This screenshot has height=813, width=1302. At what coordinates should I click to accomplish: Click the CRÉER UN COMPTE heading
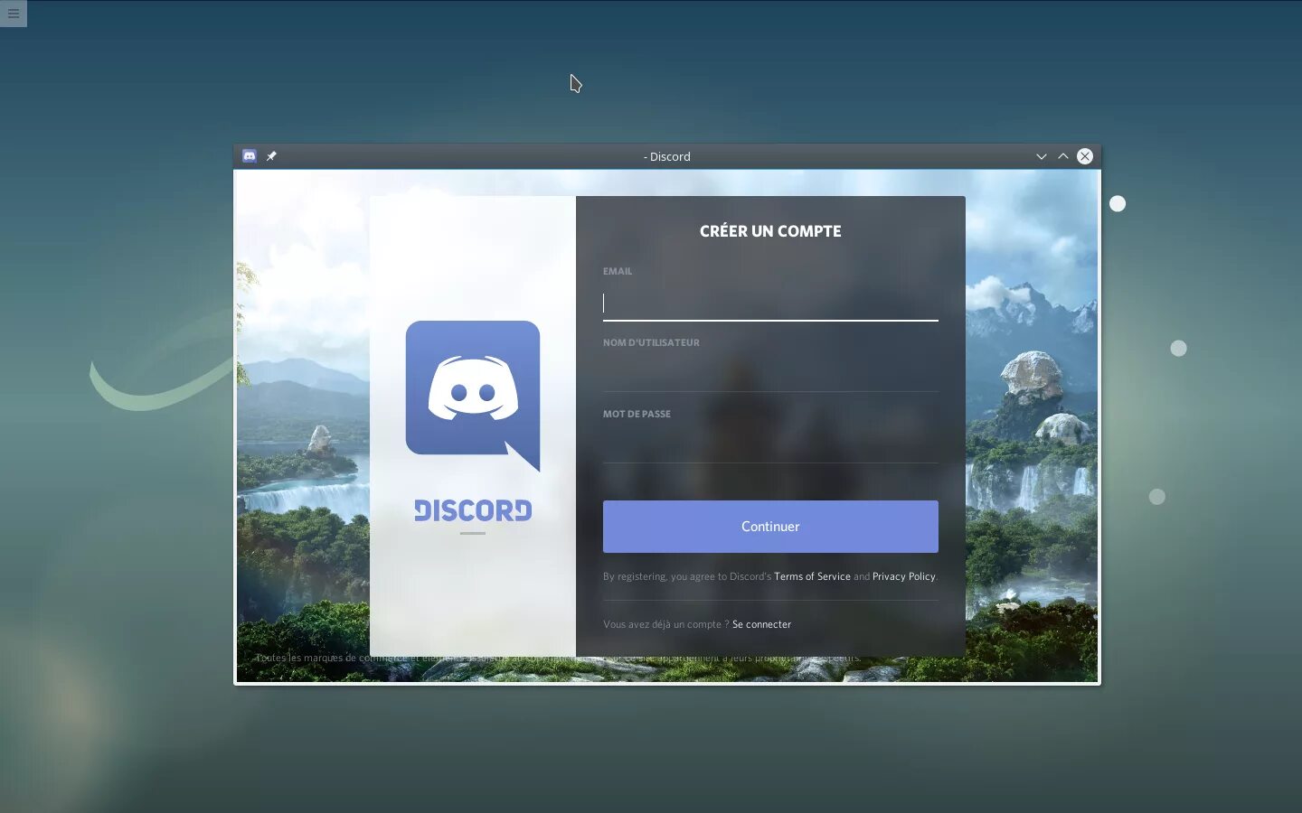click(770, 231)
